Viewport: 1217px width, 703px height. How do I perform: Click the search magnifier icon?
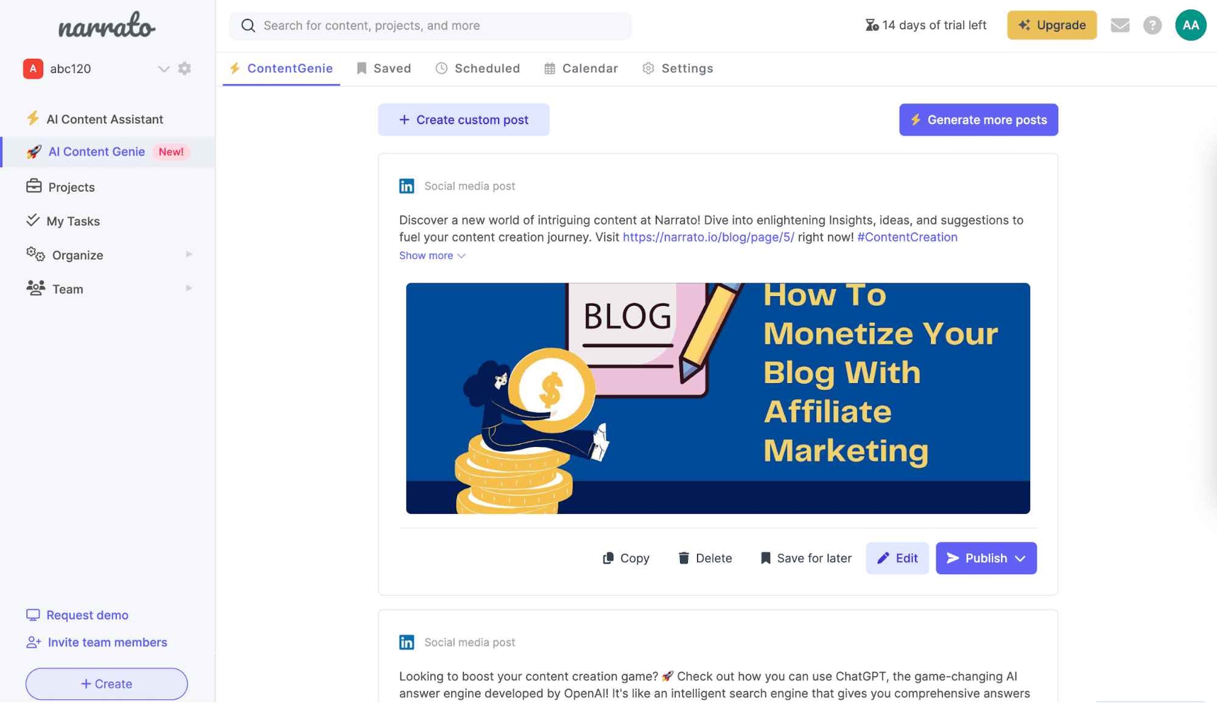[x=248, y=26]
